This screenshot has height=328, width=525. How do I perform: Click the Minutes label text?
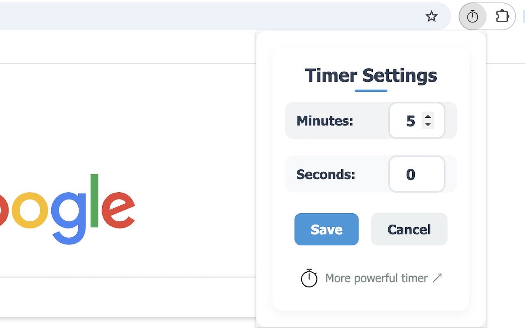tap(324, 121)
